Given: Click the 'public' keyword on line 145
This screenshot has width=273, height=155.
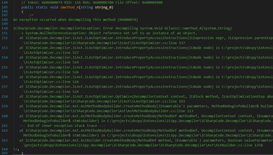Looking at the screenshot, I should pos(27,7).
